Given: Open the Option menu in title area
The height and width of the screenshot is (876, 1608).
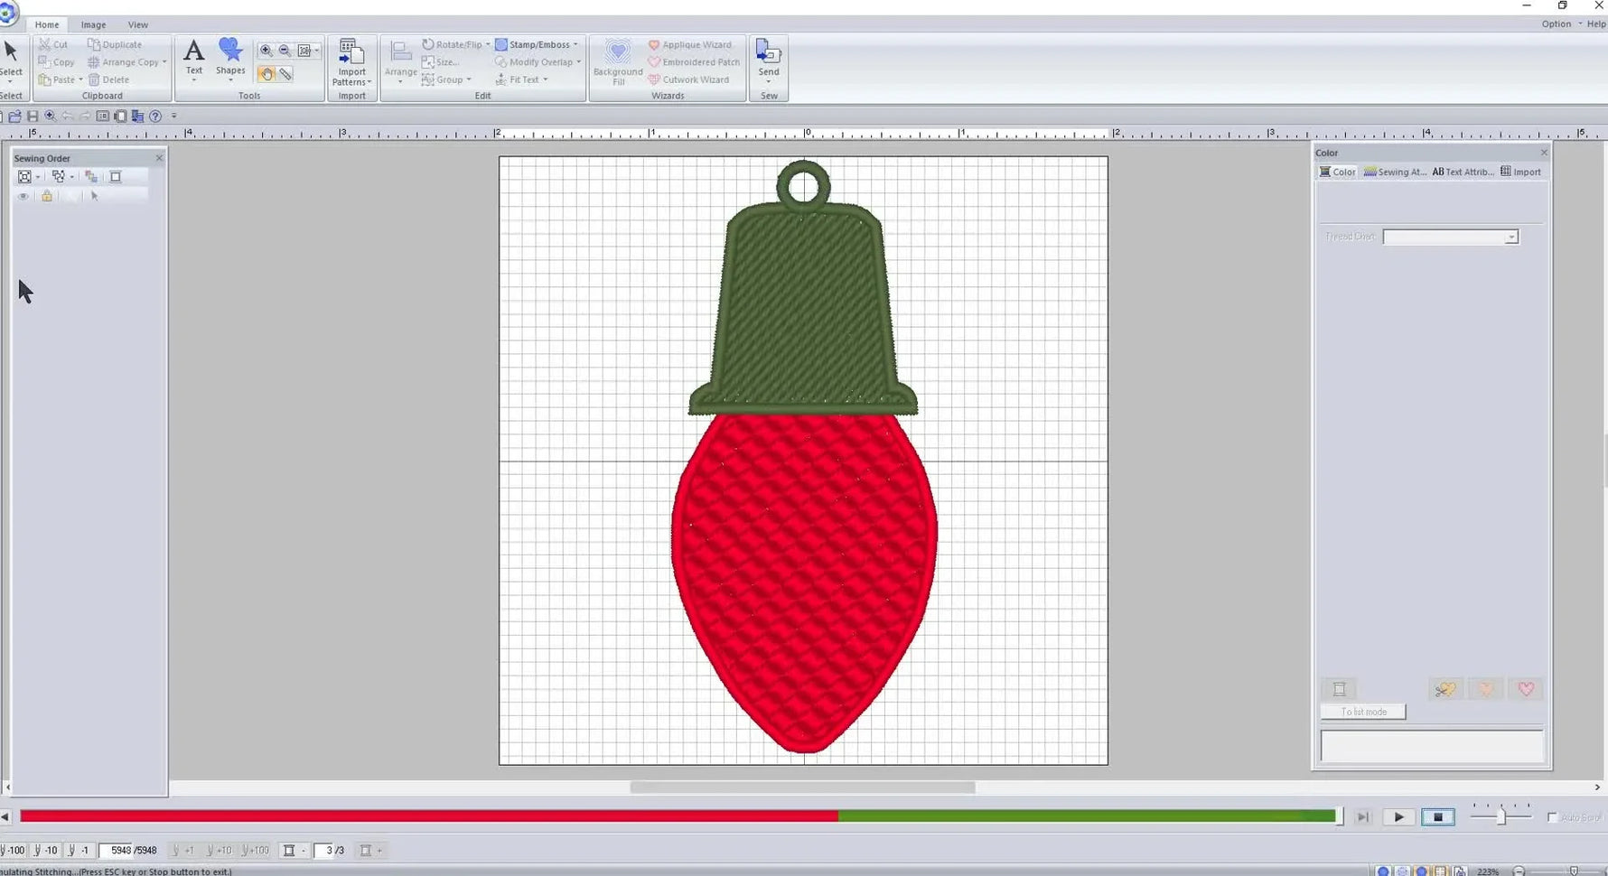Looking at the screenshot, I should click(1557, 24).
